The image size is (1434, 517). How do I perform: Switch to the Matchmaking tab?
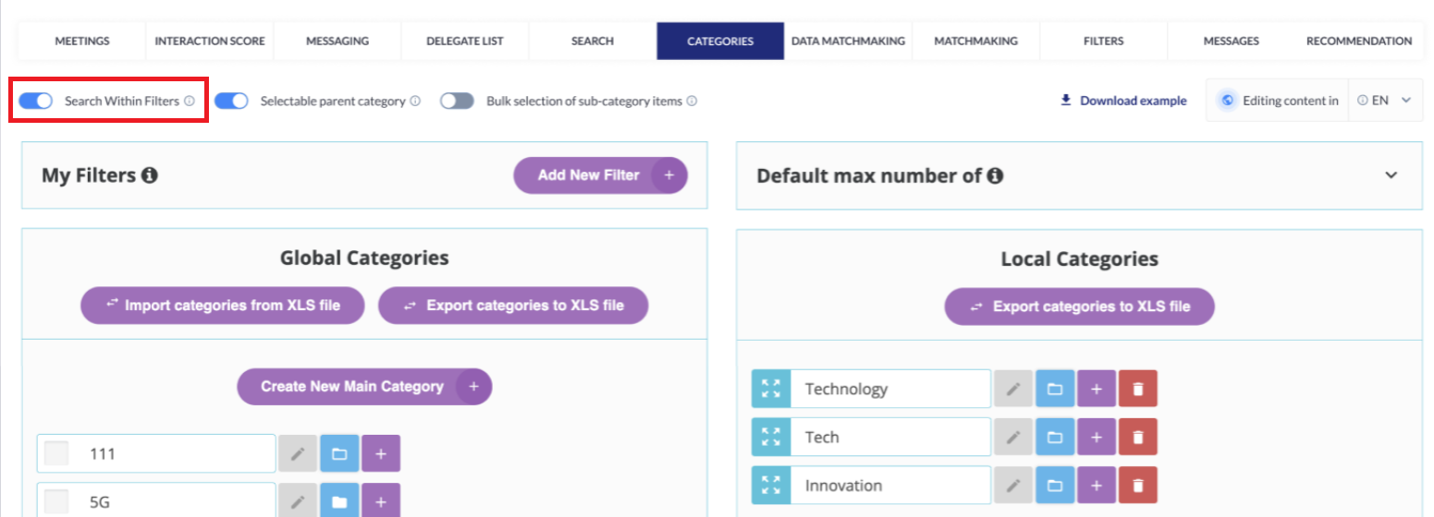(975, 41)
